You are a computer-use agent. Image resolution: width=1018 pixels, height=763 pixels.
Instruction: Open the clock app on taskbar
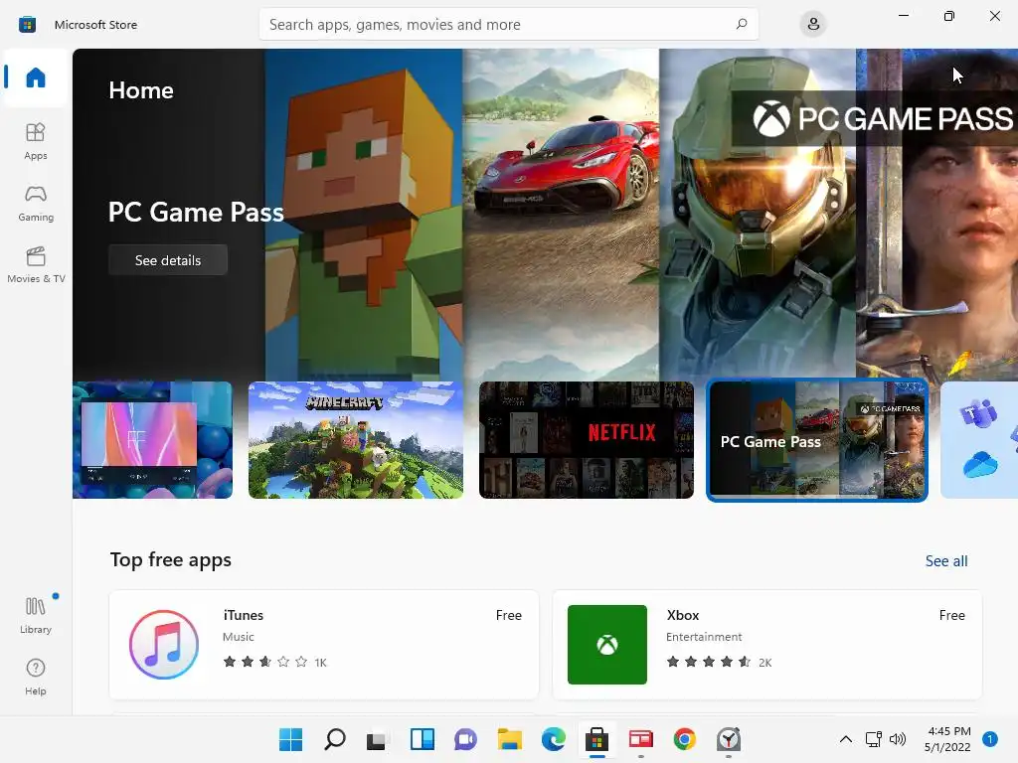(729, 739)
